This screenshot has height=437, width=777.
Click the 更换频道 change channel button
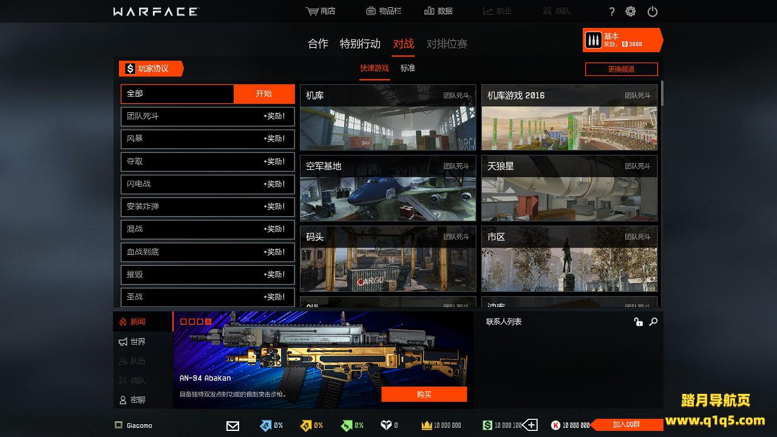pyautogui.click(x=621, y=69)
